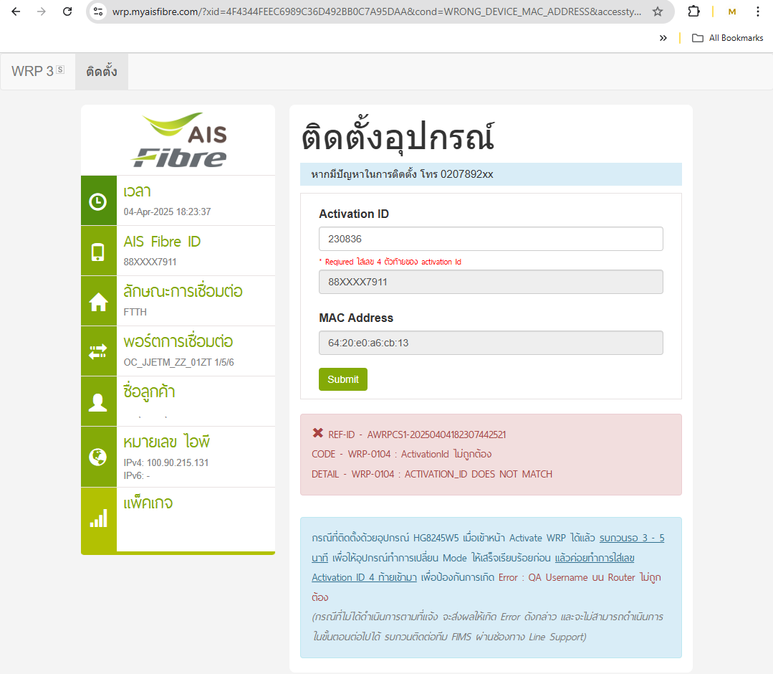Reload the page with the refresh icon

(x=67, y=11)
